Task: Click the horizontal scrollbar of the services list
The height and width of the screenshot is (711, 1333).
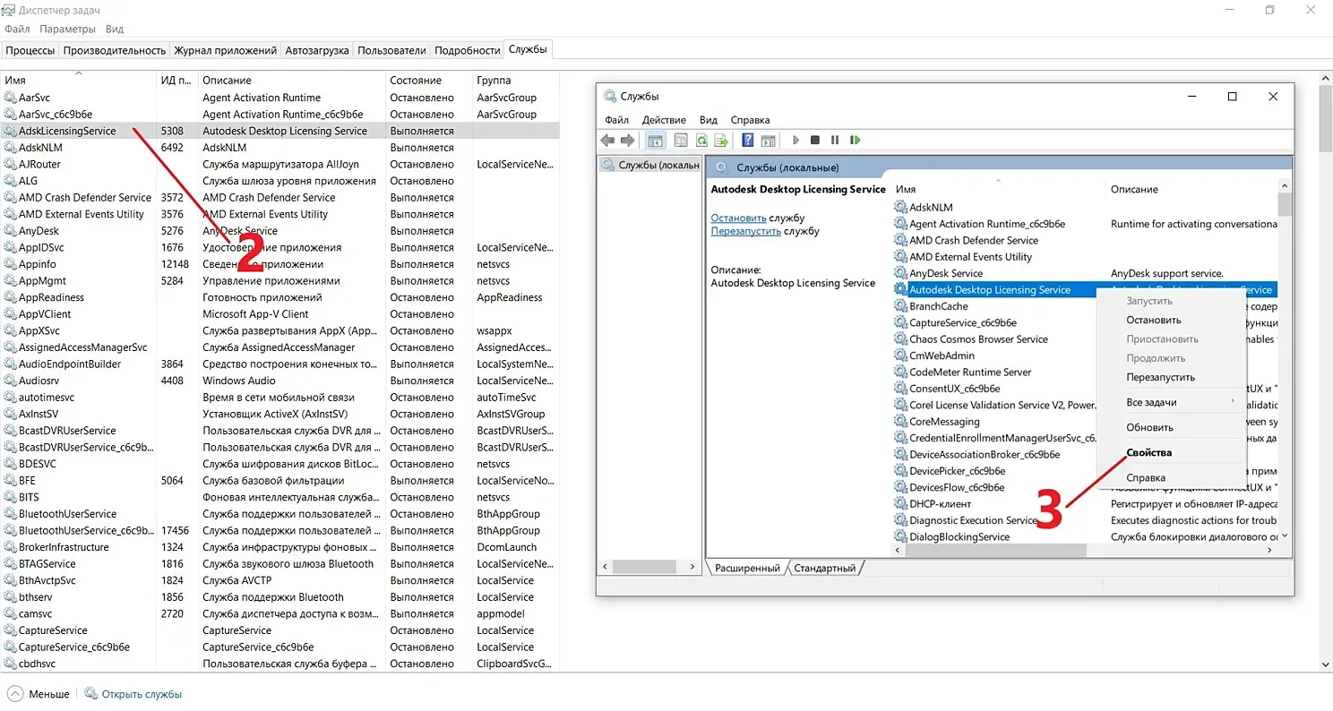Action: pos(994,551)
